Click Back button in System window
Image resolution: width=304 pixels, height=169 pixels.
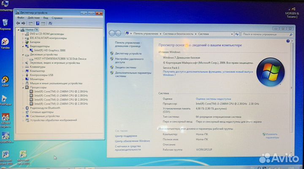[112, 33]
